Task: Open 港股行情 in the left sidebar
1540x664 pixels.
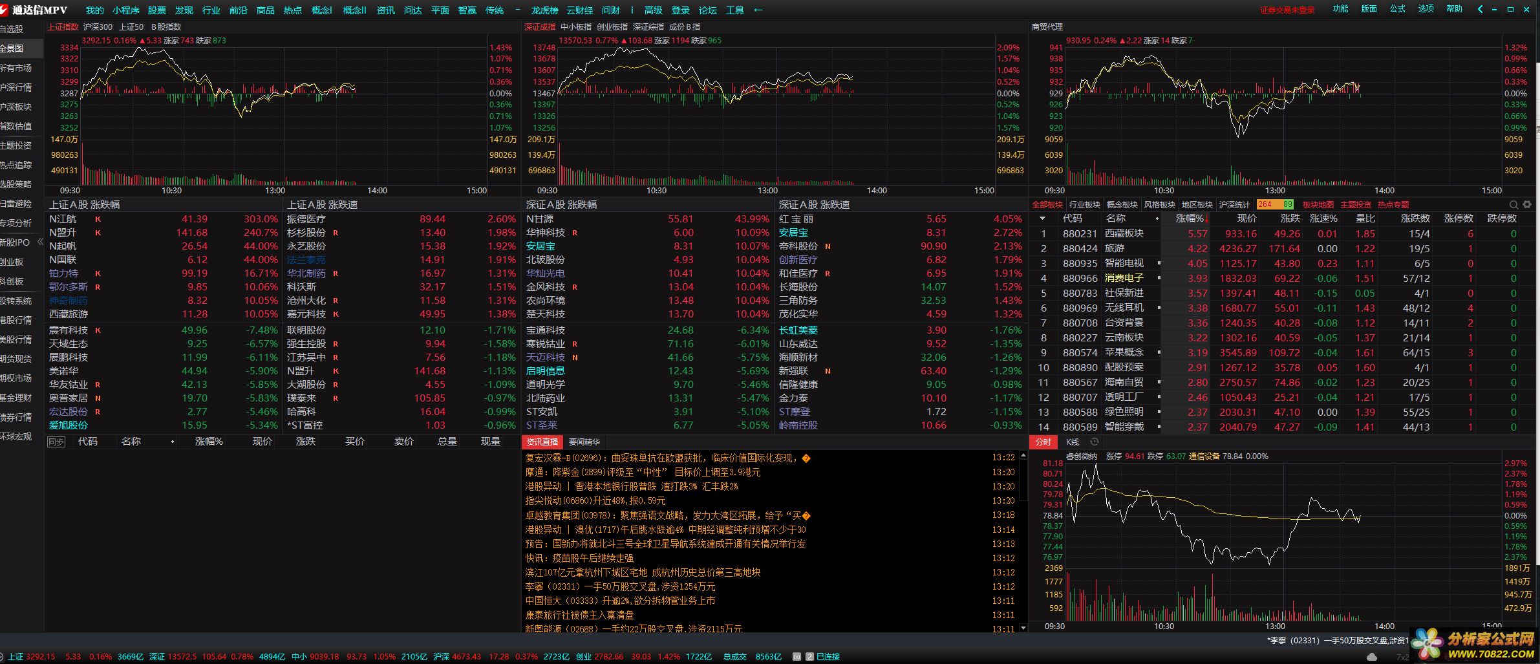Action: click(16, 320)
